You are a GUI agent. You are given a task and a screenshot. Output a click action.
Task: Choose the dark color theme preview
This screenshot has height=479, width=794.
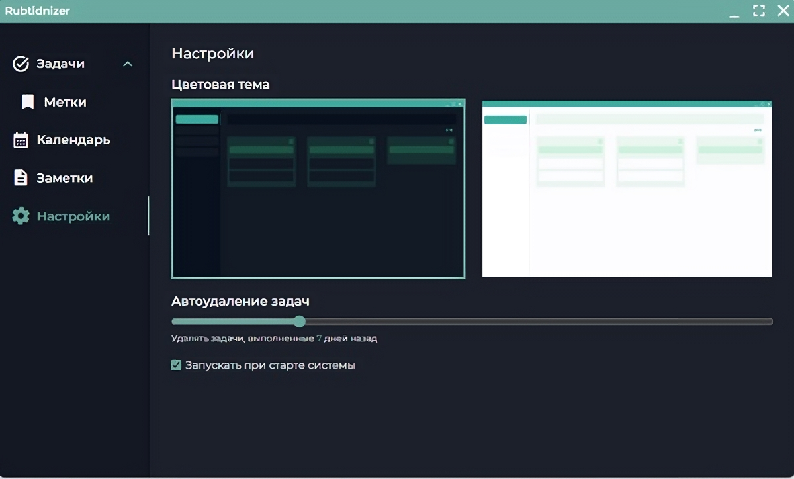point(318,189)
